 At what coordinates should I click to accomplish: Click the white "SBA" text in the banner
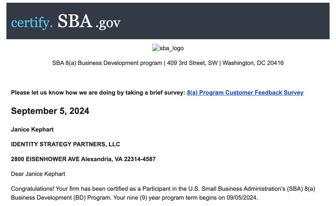tap(75, 21)
